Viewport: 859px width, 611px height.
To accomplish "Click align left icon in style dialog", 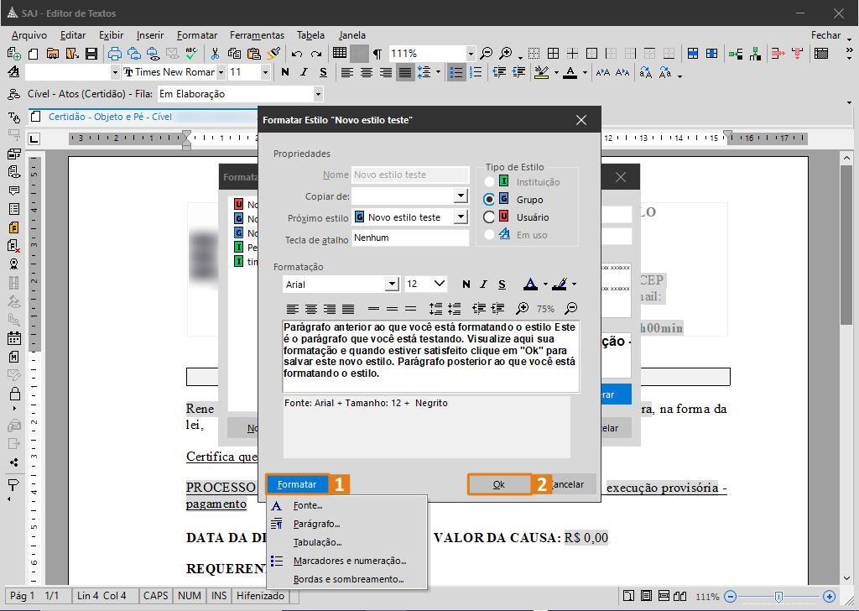I will (293, 309).
